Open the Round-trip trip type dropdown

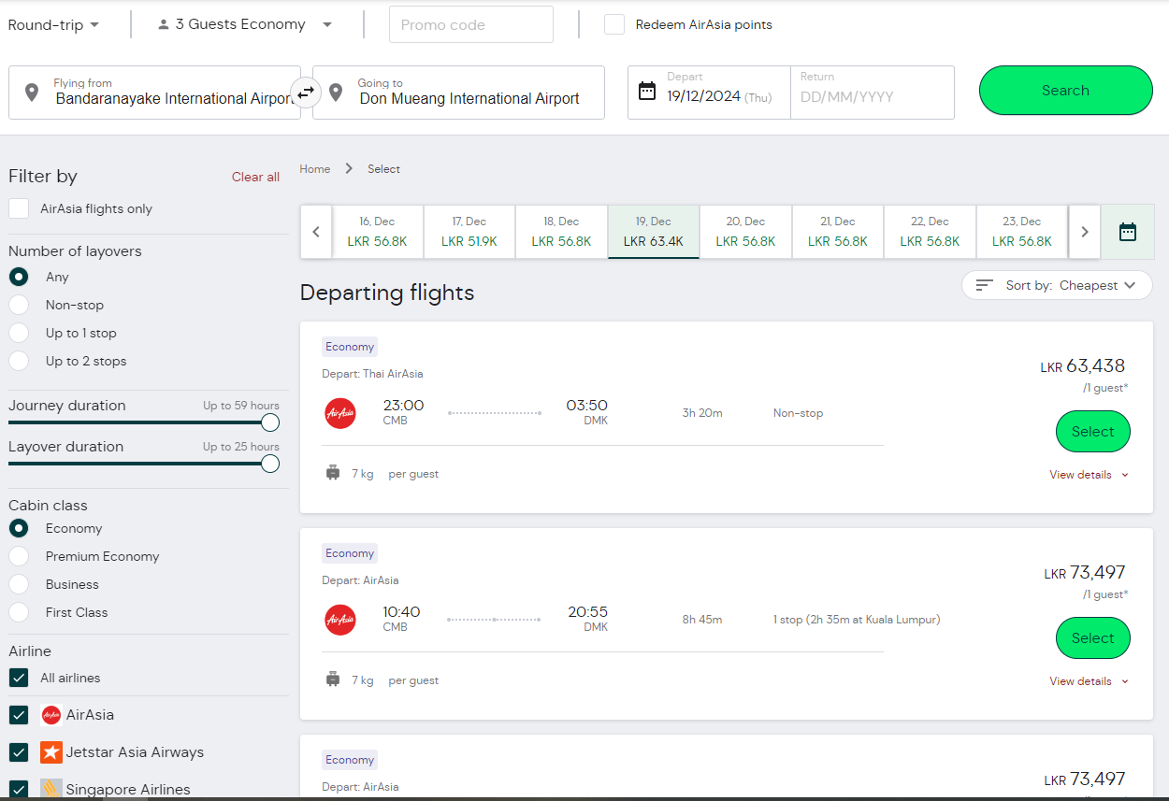54,25
